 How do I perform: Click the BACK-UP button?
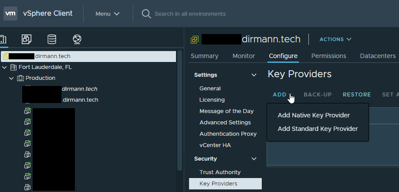tap(318, 95)
